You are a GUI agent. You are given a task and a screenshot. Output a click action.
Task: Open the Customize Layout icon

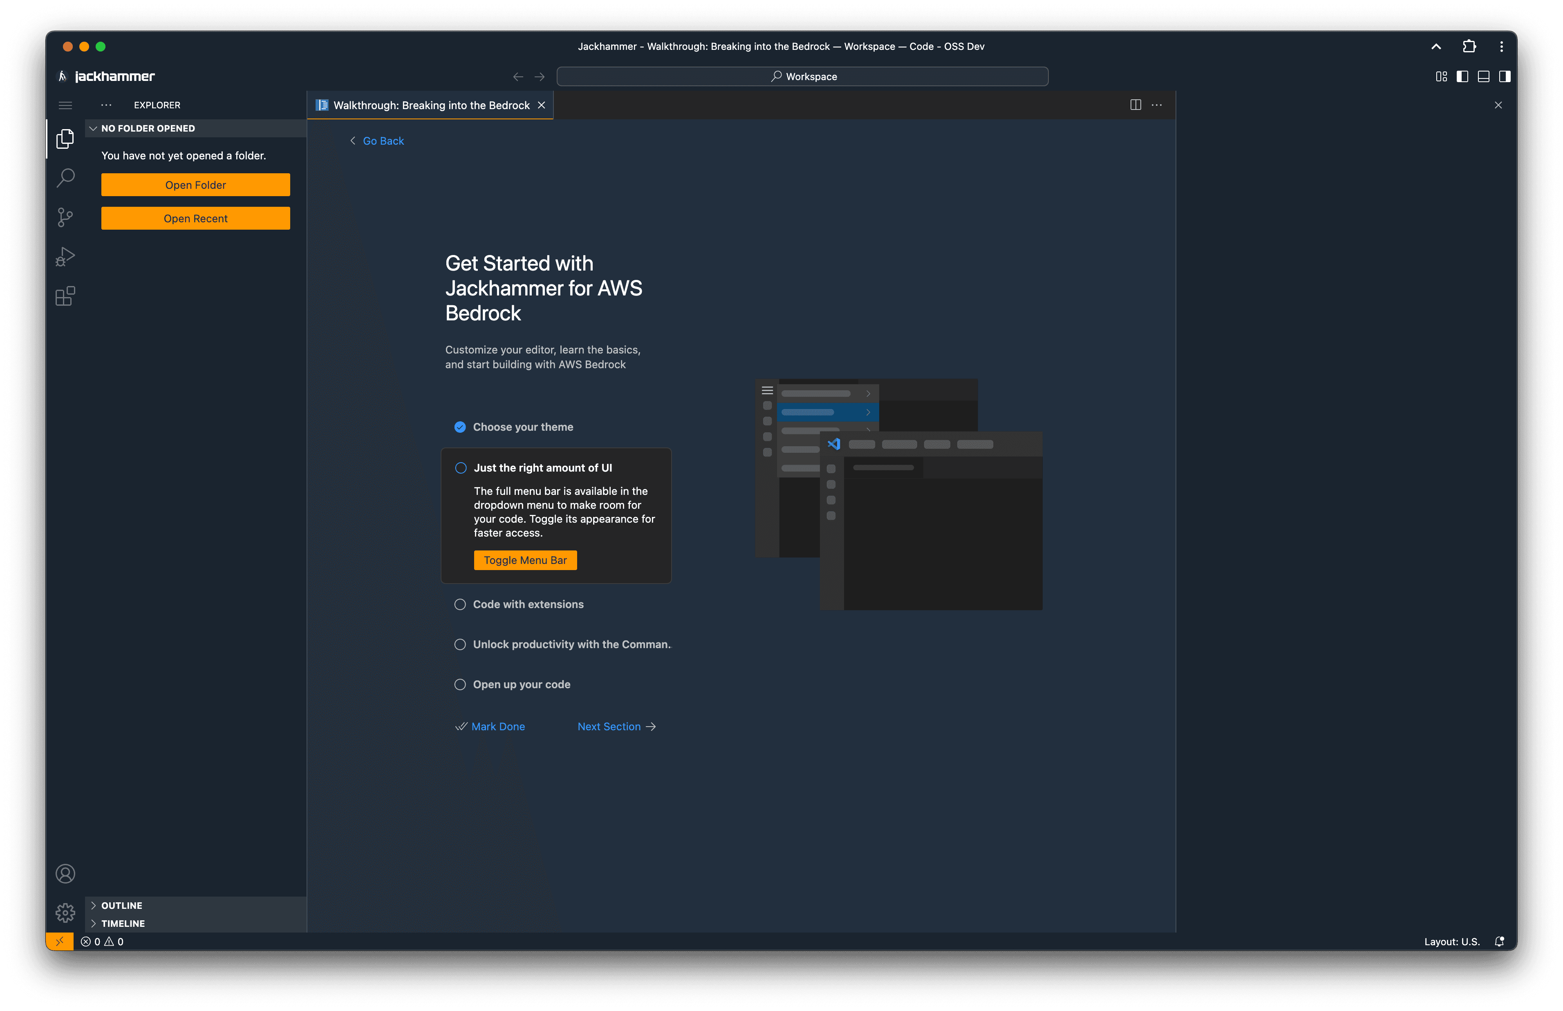[x=1441, y=77]
